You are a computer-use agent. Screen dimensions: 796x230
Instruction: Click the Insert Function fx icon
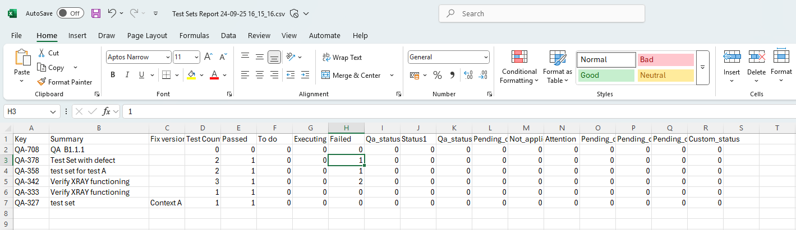(107, 111)
